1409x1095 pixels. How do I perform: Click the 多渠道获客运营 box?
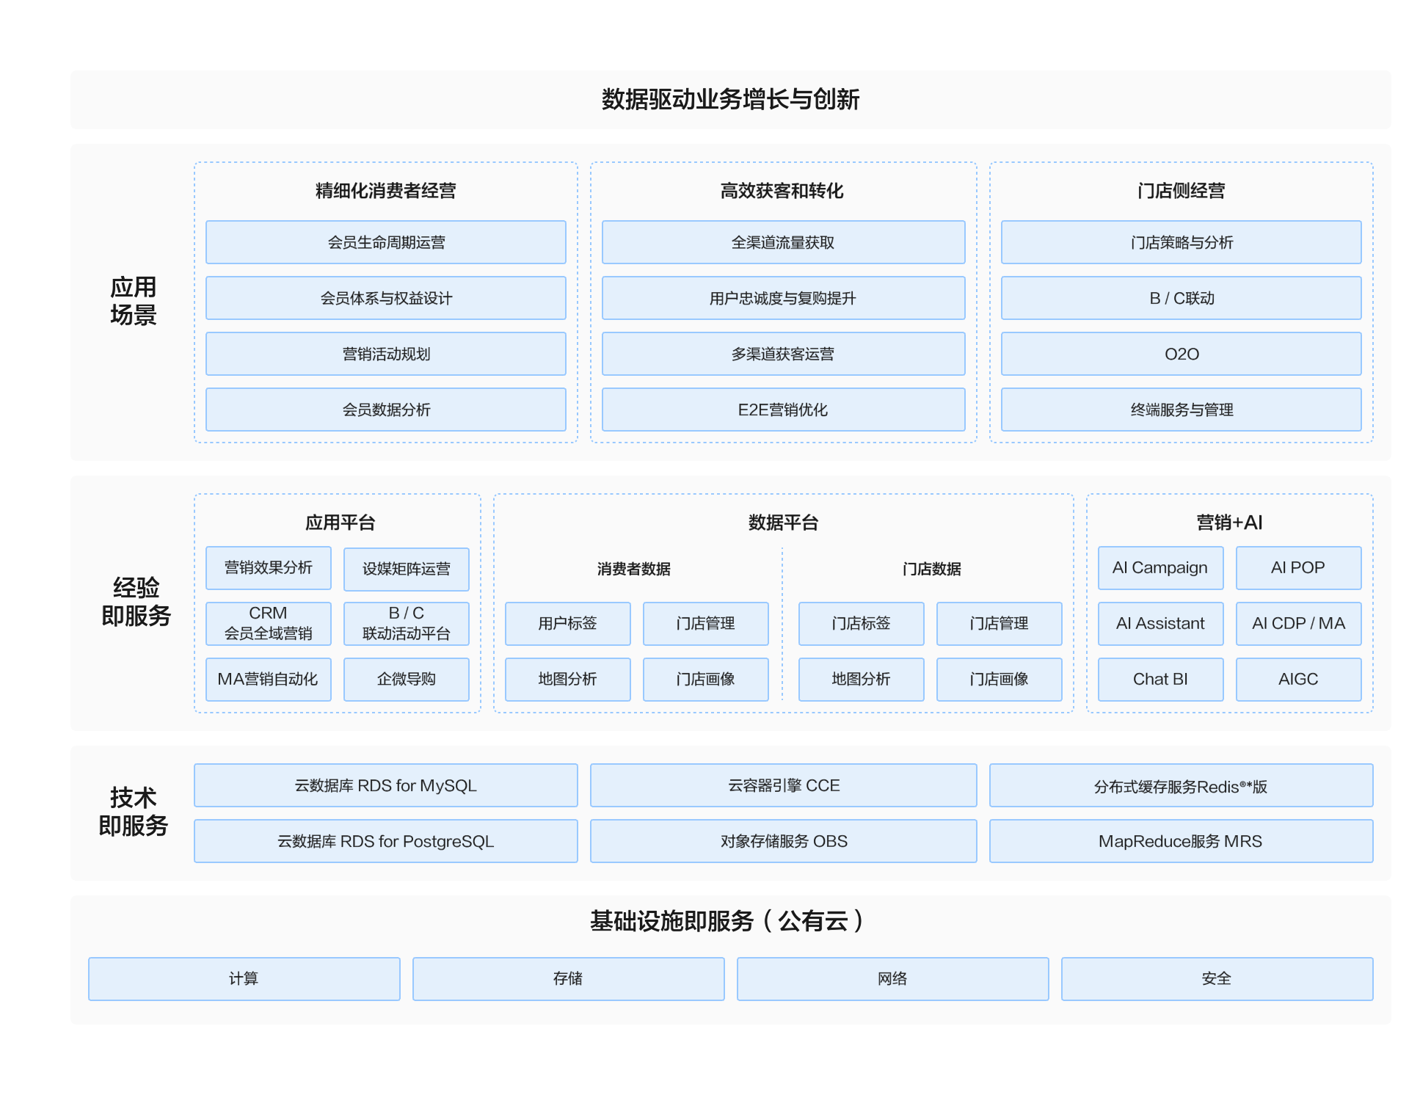coord(783,354)
